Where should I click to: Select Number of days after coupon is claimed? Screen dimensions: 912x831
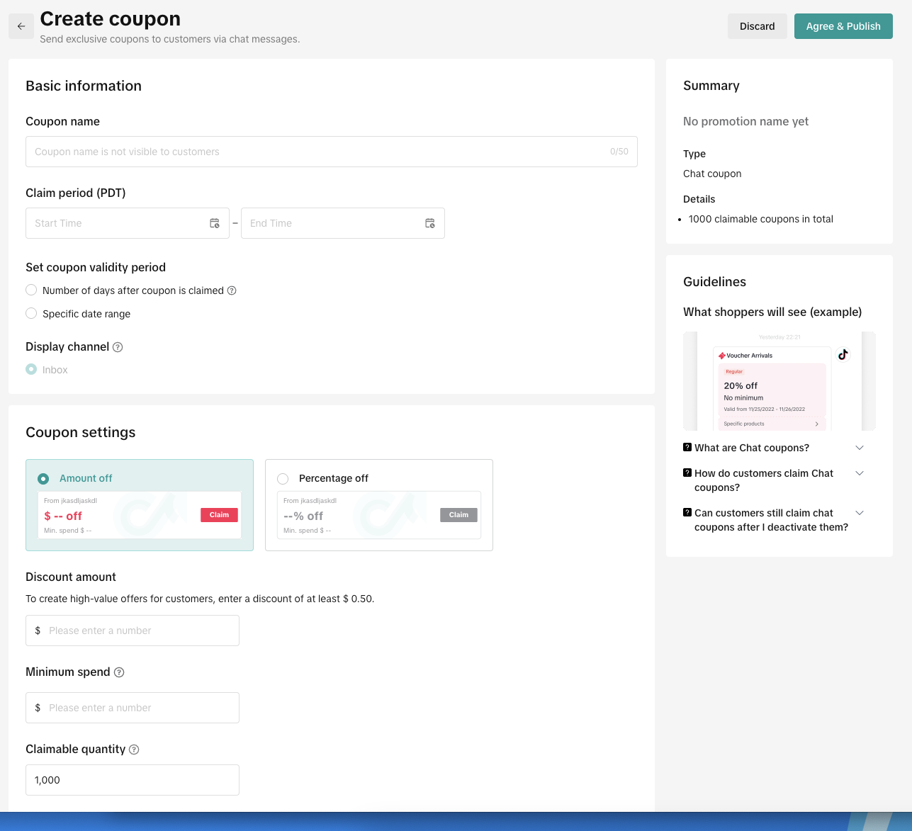pyautogui.click(x=31, y=290)
